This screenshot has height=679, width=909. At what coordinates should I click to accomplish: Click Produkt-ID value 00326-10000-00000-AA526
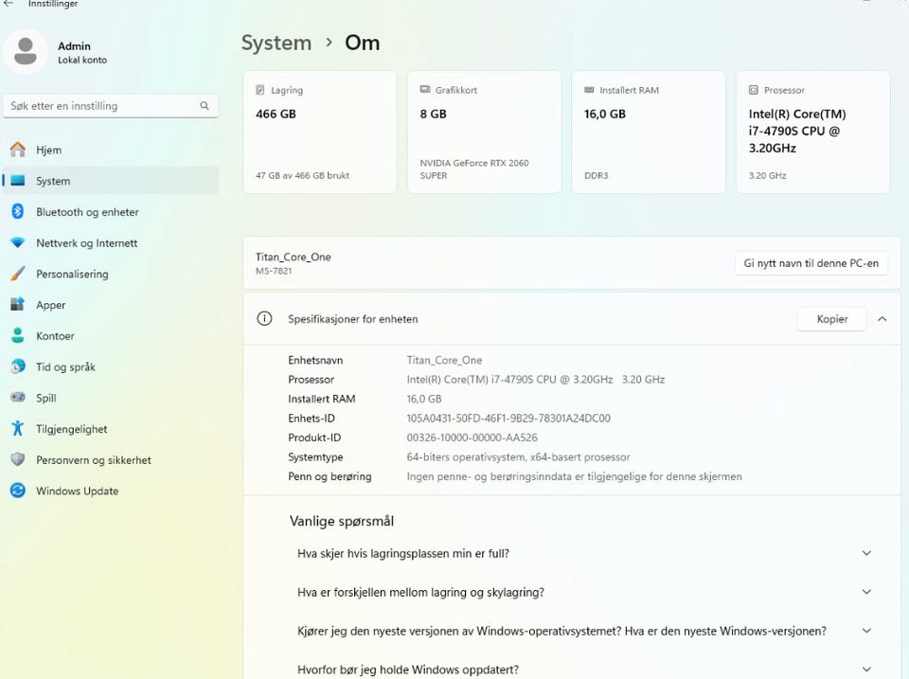tap(472, 438)
